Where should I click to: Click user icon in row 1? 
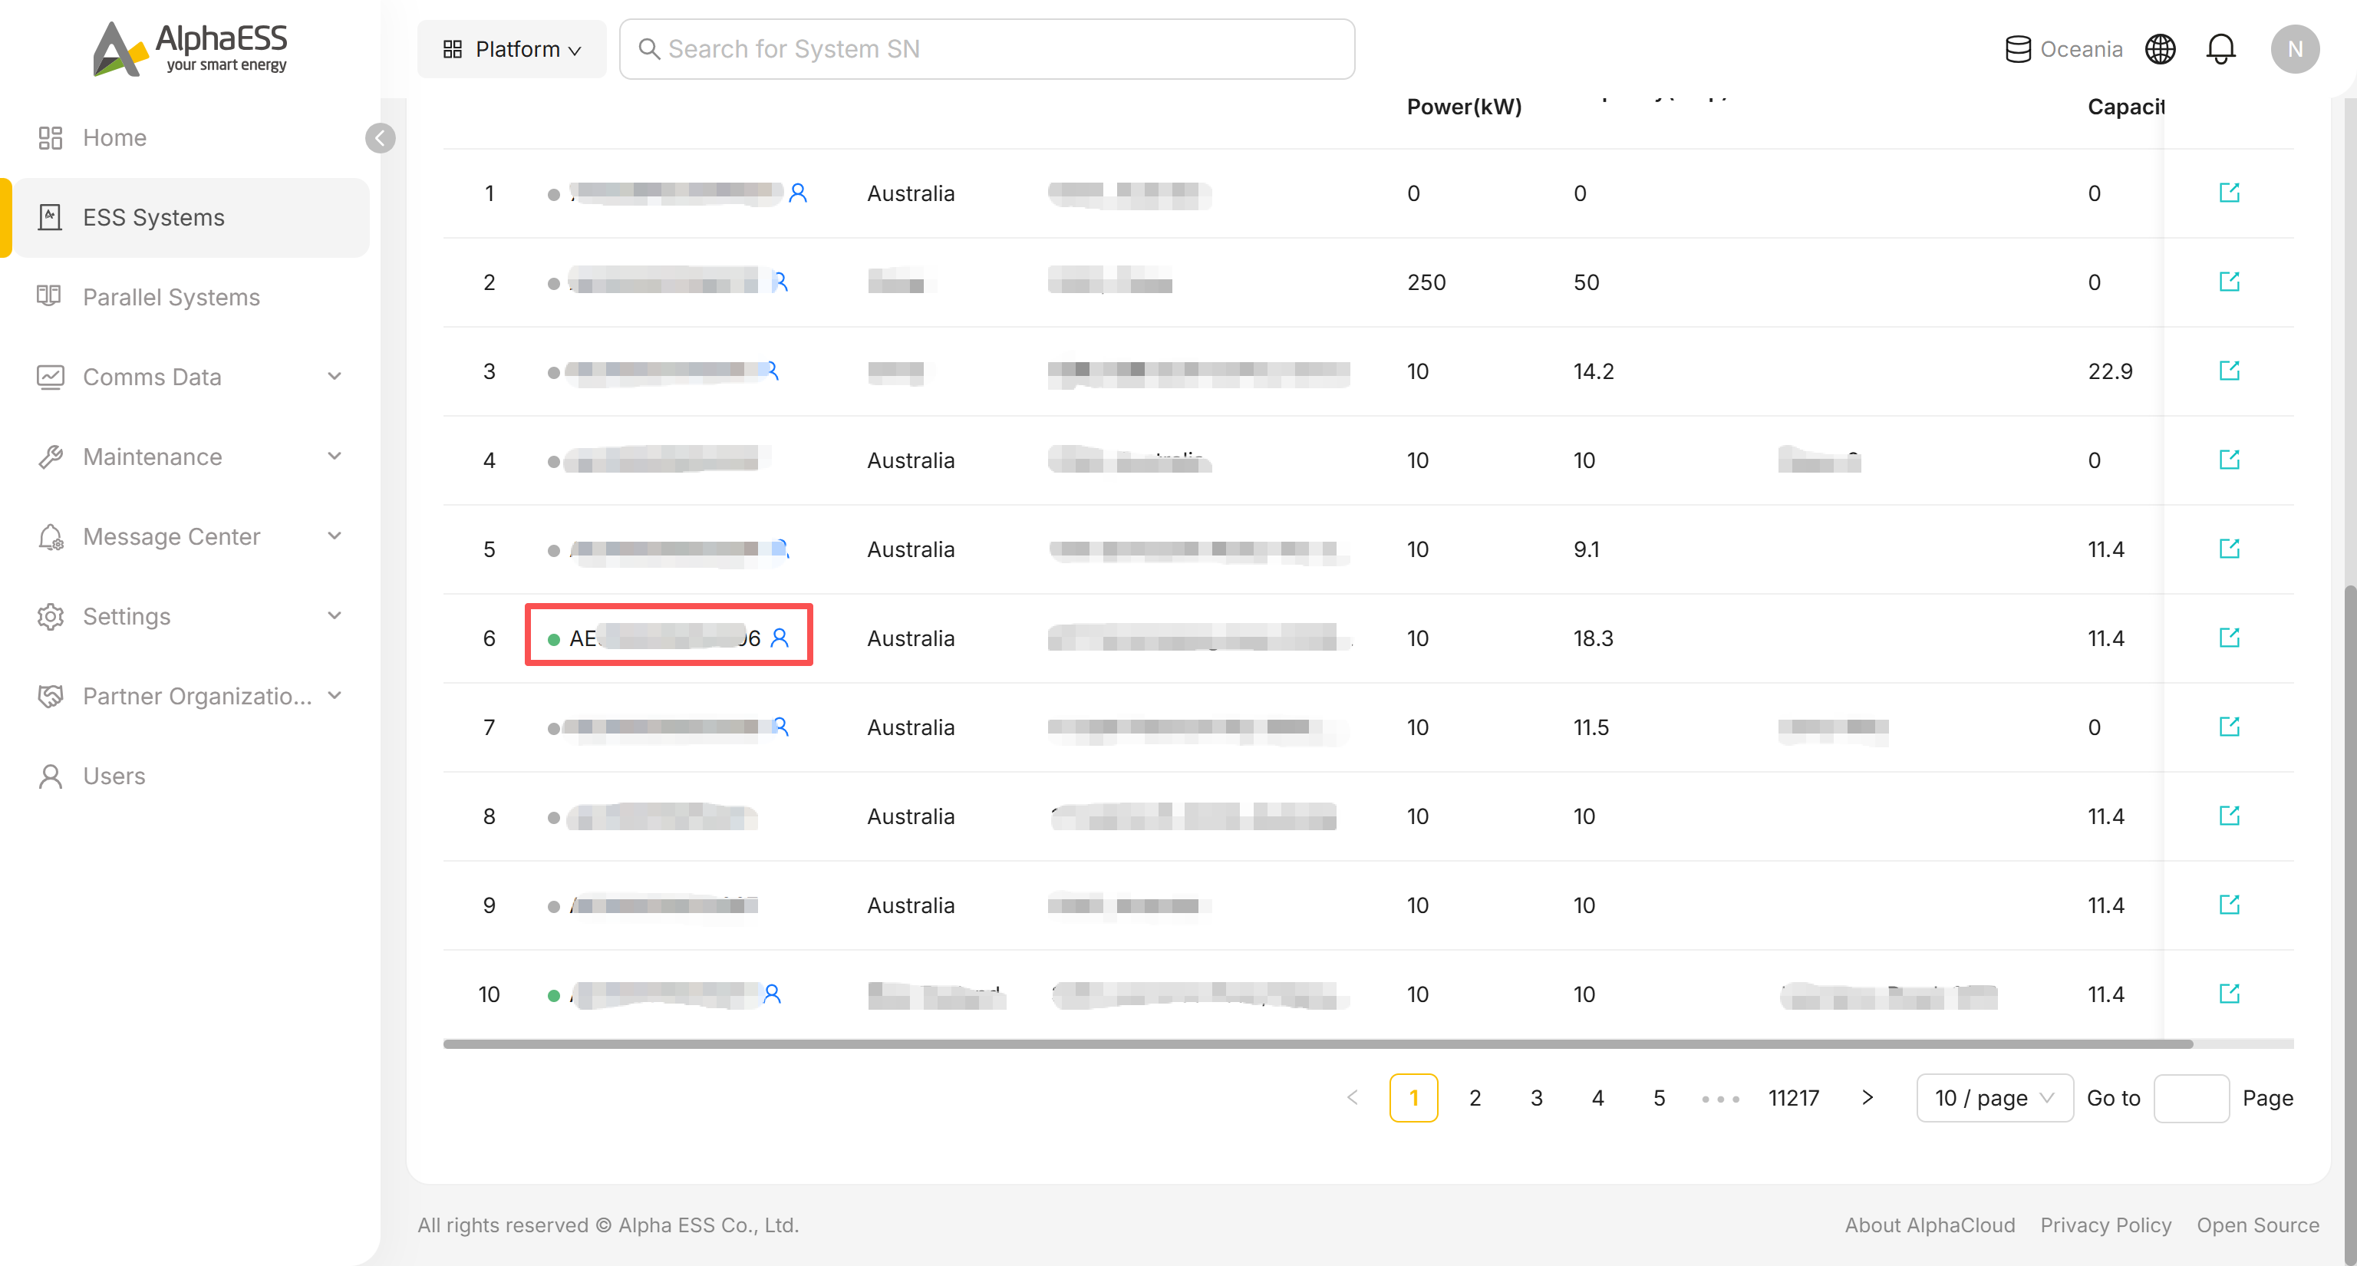coord(798,193)
